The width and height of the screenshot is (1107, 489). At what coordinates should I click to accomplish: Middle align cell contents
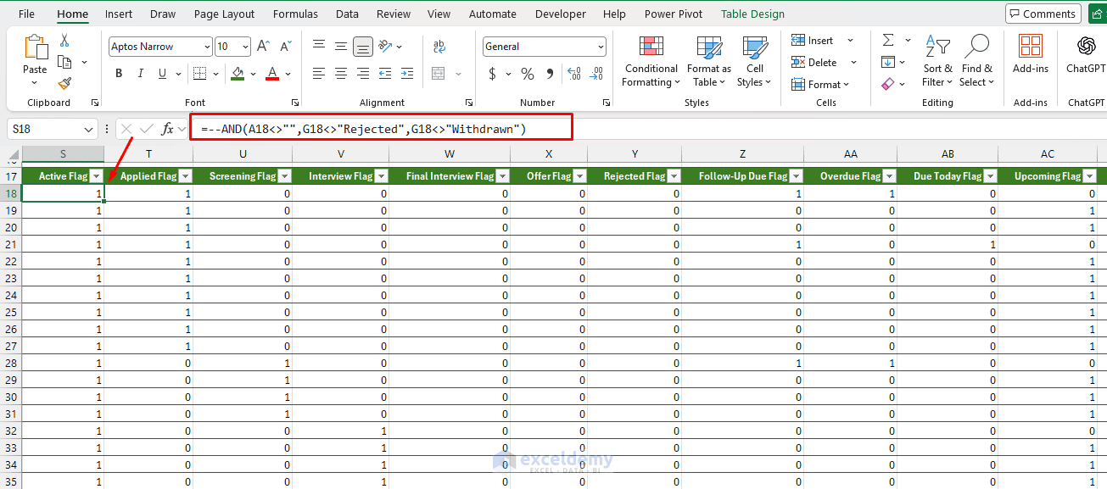tap(341, 47)
